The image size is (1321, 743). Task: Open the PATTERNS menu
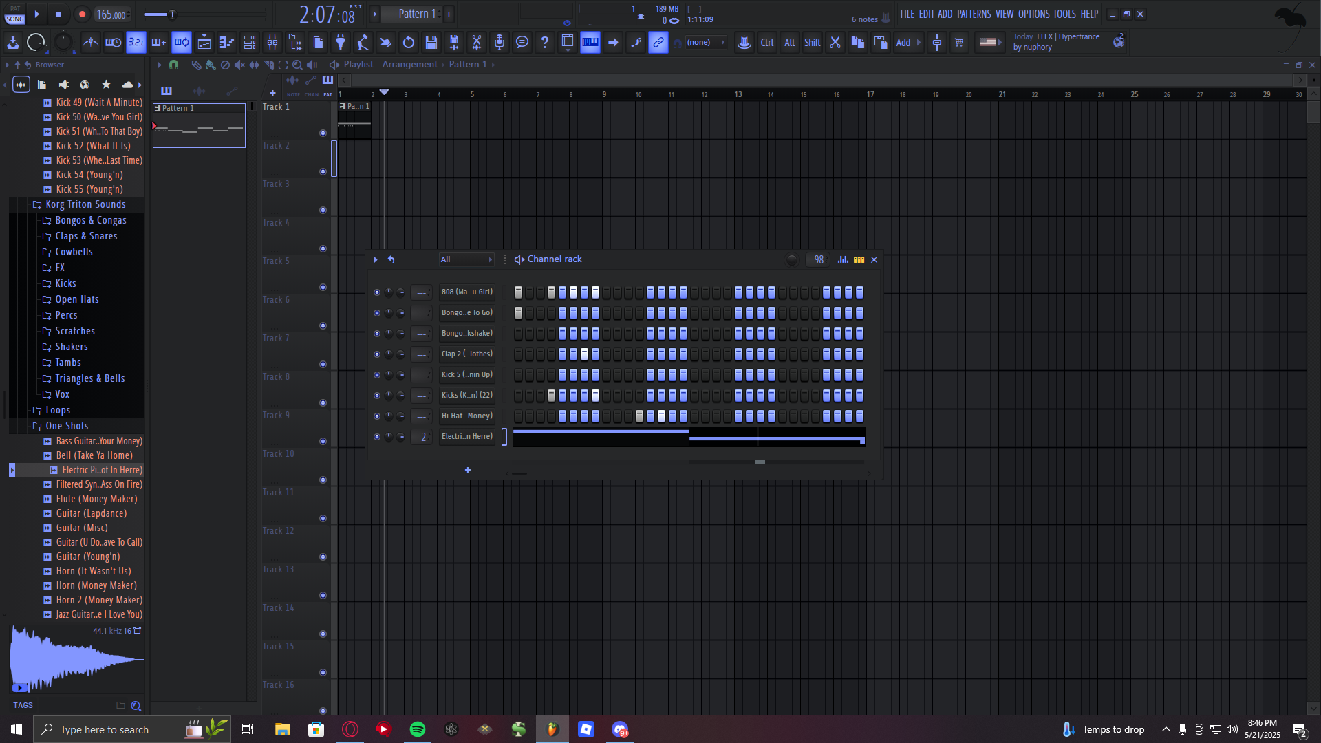coord(974,14)
